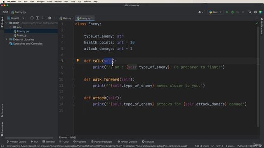The width and height of the screenshot is (264, 148).
Task: Switch to the Enemy.py editor tab
Action: pyautogui.click(x=85, y=18)
